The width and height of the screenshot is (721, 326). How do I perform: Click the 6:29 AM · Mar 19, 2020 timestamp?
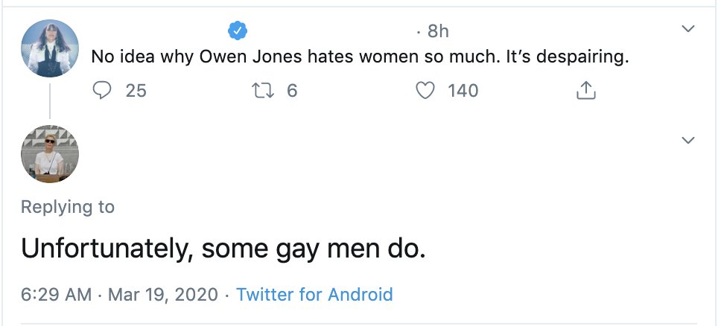pyautogui.click(x=119, y=294)
